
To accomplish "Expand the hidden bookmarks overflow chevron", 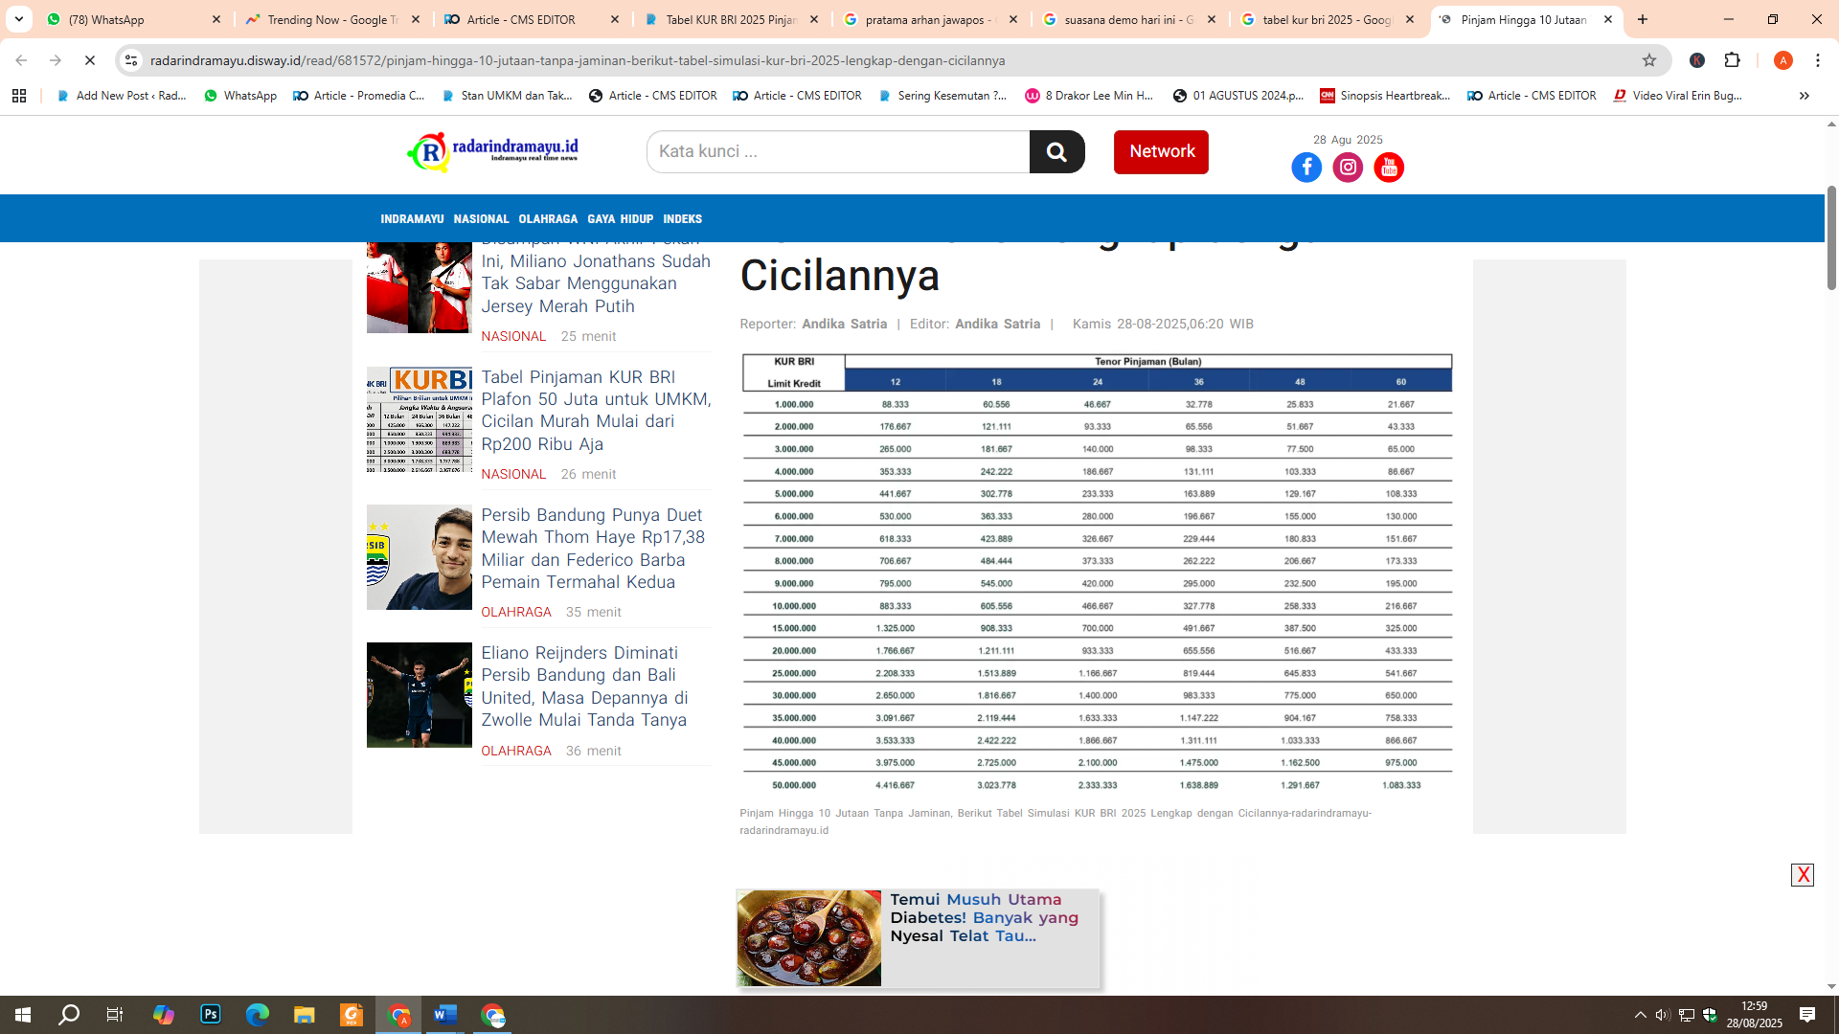I will click(1805, 96).
